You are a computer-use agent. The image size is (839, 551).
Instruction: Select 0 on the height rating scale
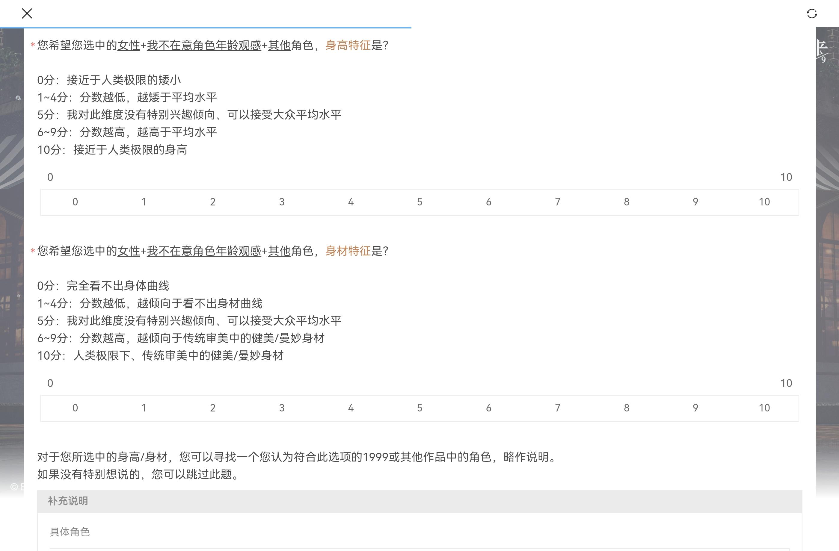[75, 202]
